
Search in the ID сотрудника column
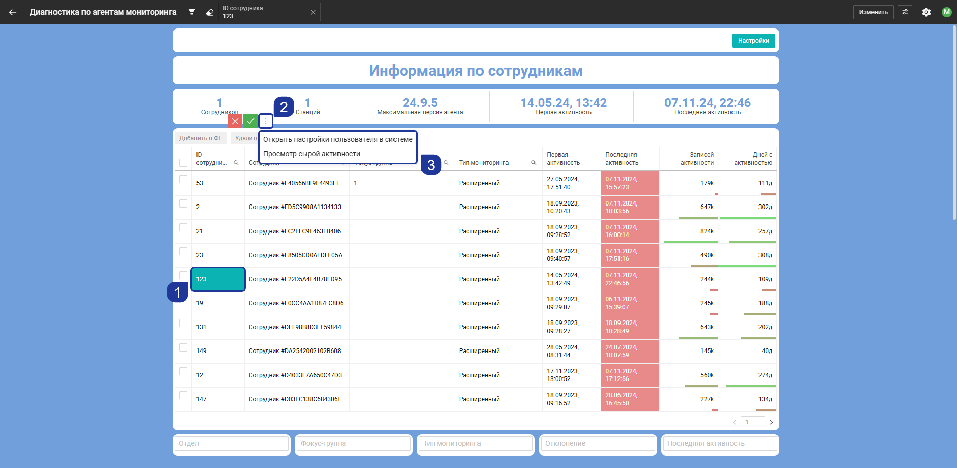point(236,163)
